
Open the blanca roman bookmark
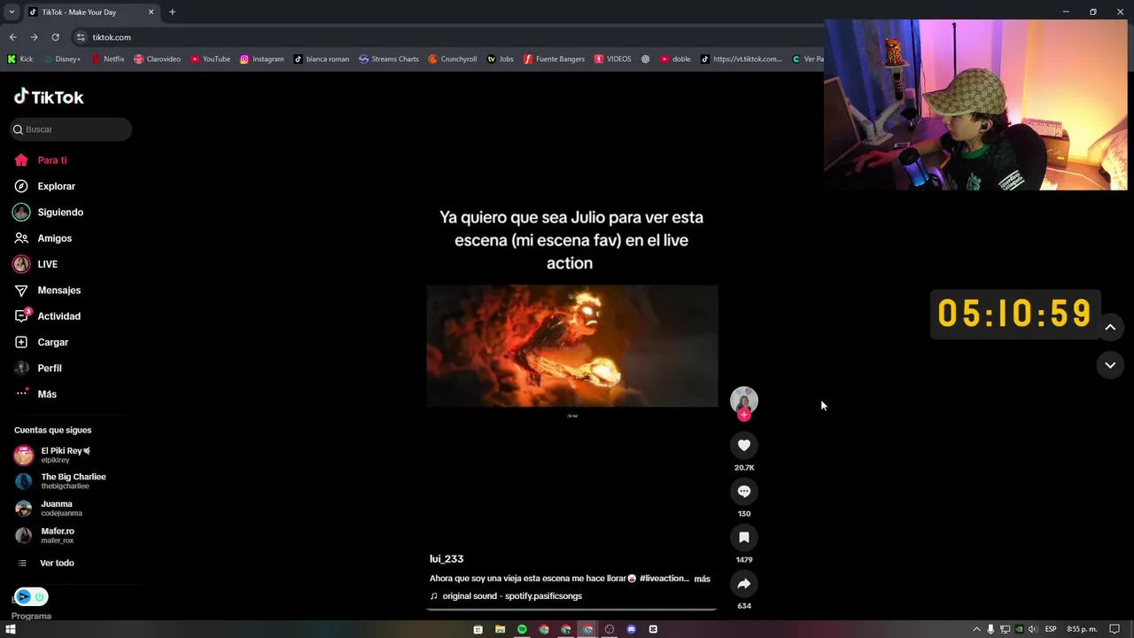322,59
